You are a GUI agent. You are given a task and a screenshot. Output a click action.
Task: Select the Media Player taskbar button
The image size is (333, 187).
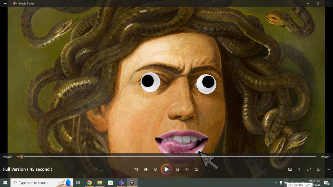tap(132, 183)
